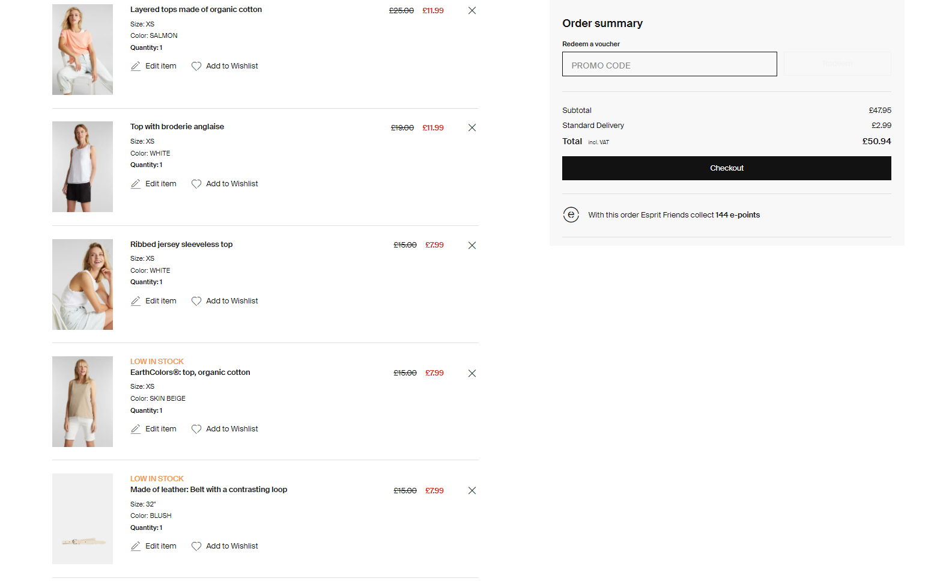Click Edit item for the leather belt
The image size is (940, 581).
tap(160, 546)
